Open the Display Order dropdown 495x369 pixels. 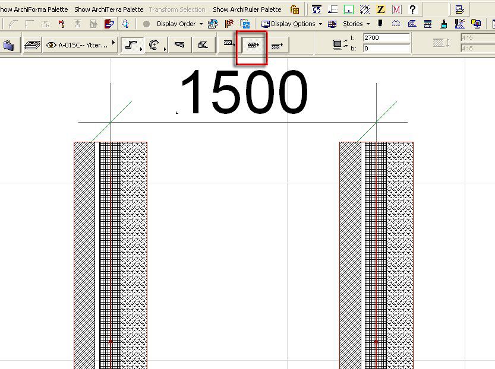[x=179, y=24]
